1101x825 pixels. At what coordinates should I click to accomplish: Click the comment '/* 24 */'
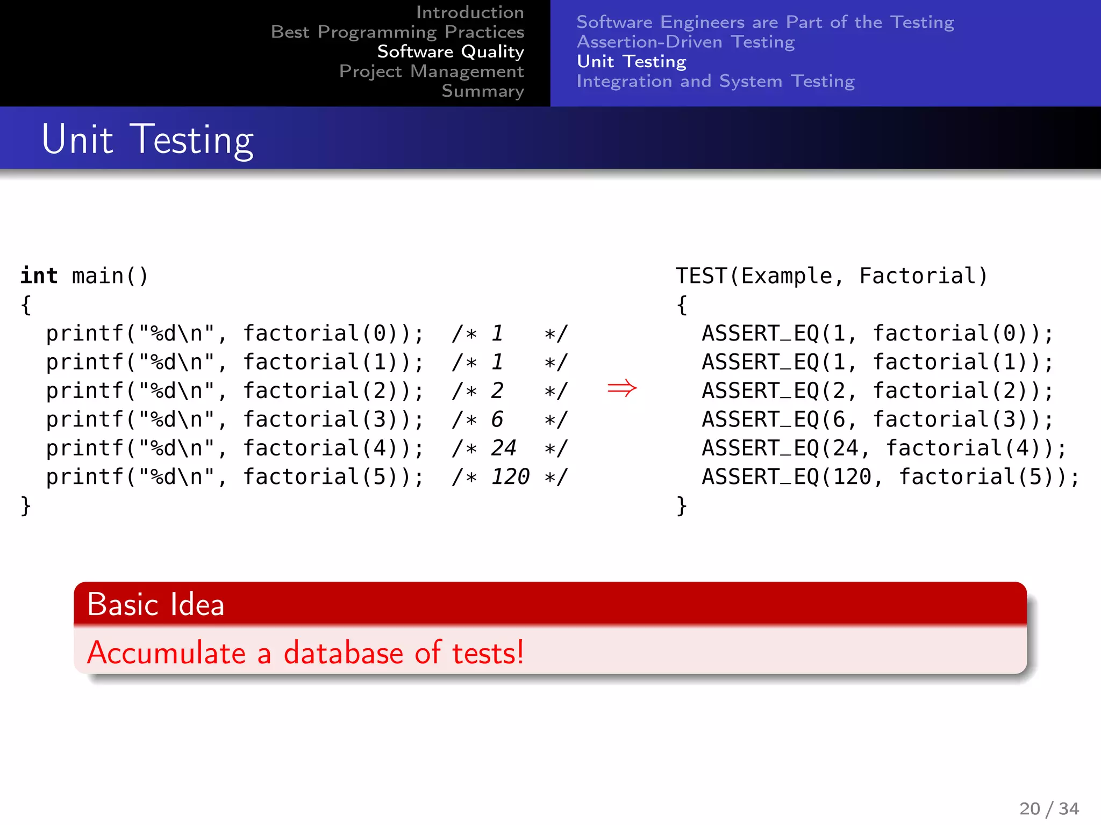point(510,448)
